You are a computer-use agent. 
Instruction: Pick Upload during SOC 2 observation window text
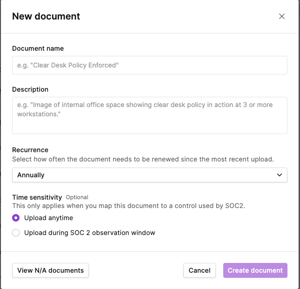click(90, 233)
